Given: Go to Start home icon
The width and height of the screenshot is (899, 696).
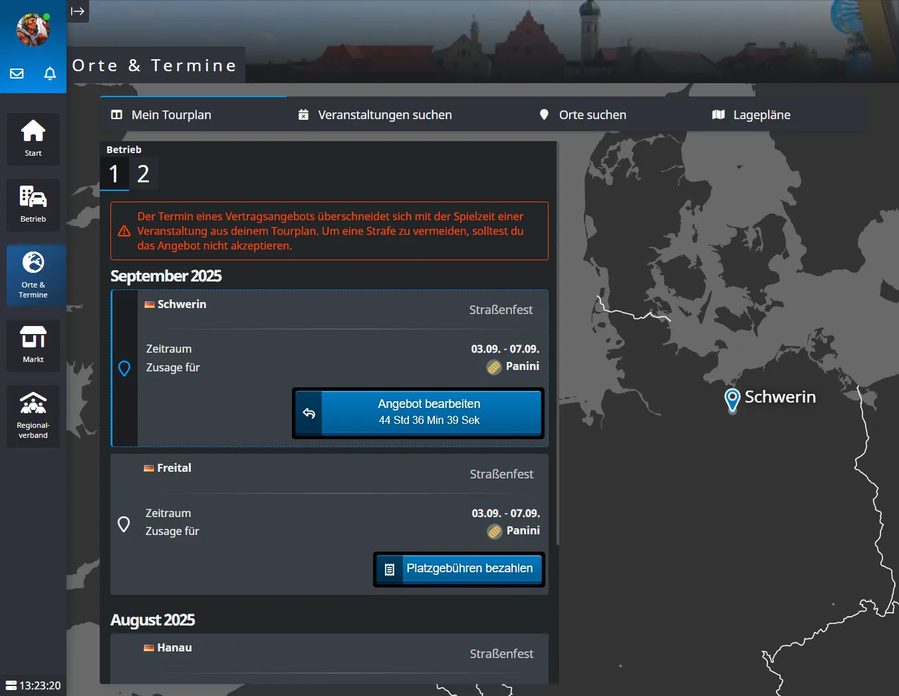Looking at the screenshot, I should point(33,138).
